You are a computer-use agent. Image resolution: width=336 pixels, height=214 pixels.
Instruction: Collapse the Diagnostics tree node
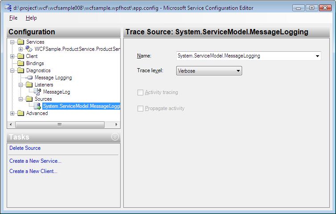pyautogui.click(x=12, y=70)
